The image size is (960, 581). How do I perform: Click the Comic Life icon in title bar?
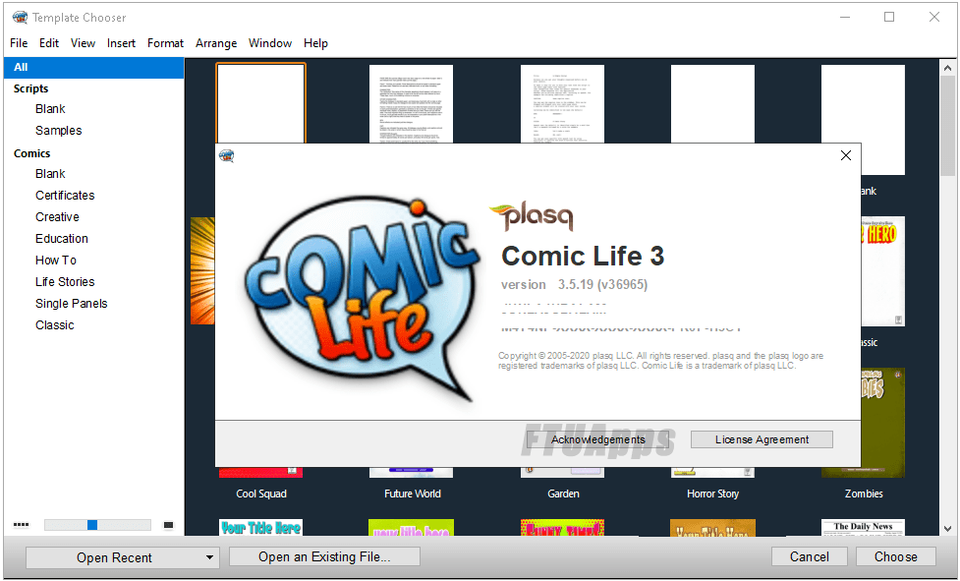pos(20,17)
